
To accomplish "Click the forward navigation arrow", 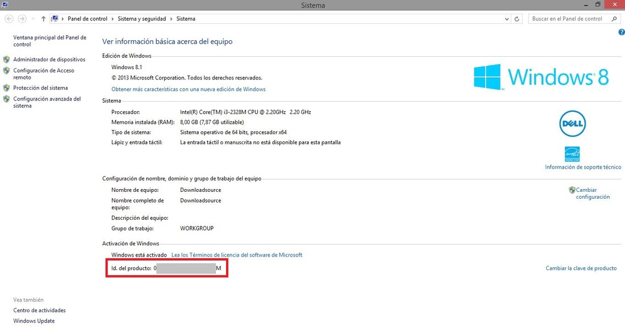I will [22, 19].
